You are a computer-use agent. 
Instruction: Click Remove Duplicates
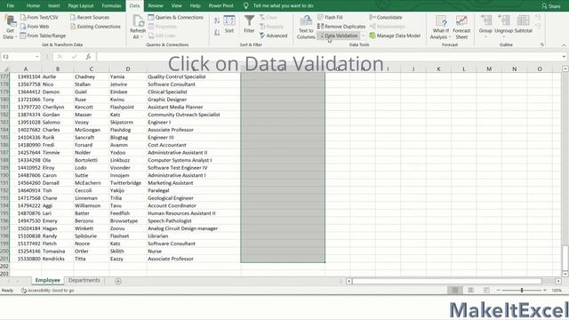tap(341, 27)
